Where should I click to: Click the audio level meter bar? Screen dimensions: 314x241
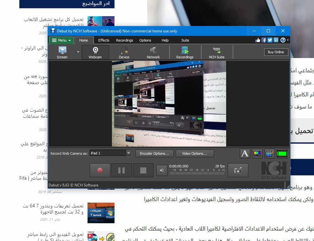[197, 173]
